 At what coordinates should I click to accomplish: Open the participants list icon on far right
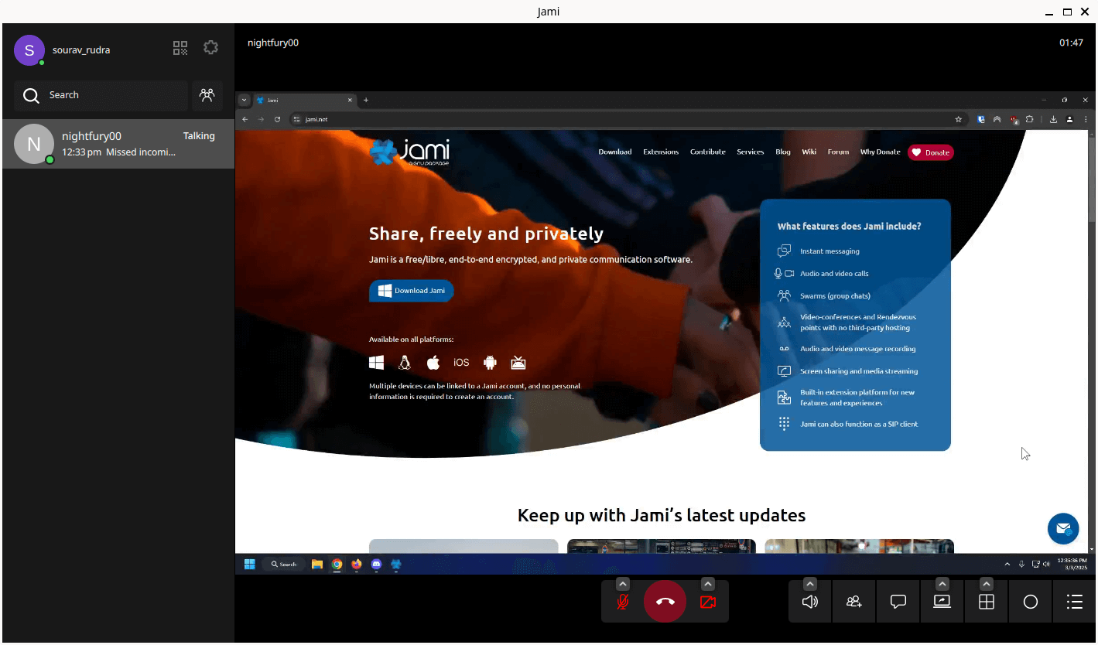click(1074, 601)
